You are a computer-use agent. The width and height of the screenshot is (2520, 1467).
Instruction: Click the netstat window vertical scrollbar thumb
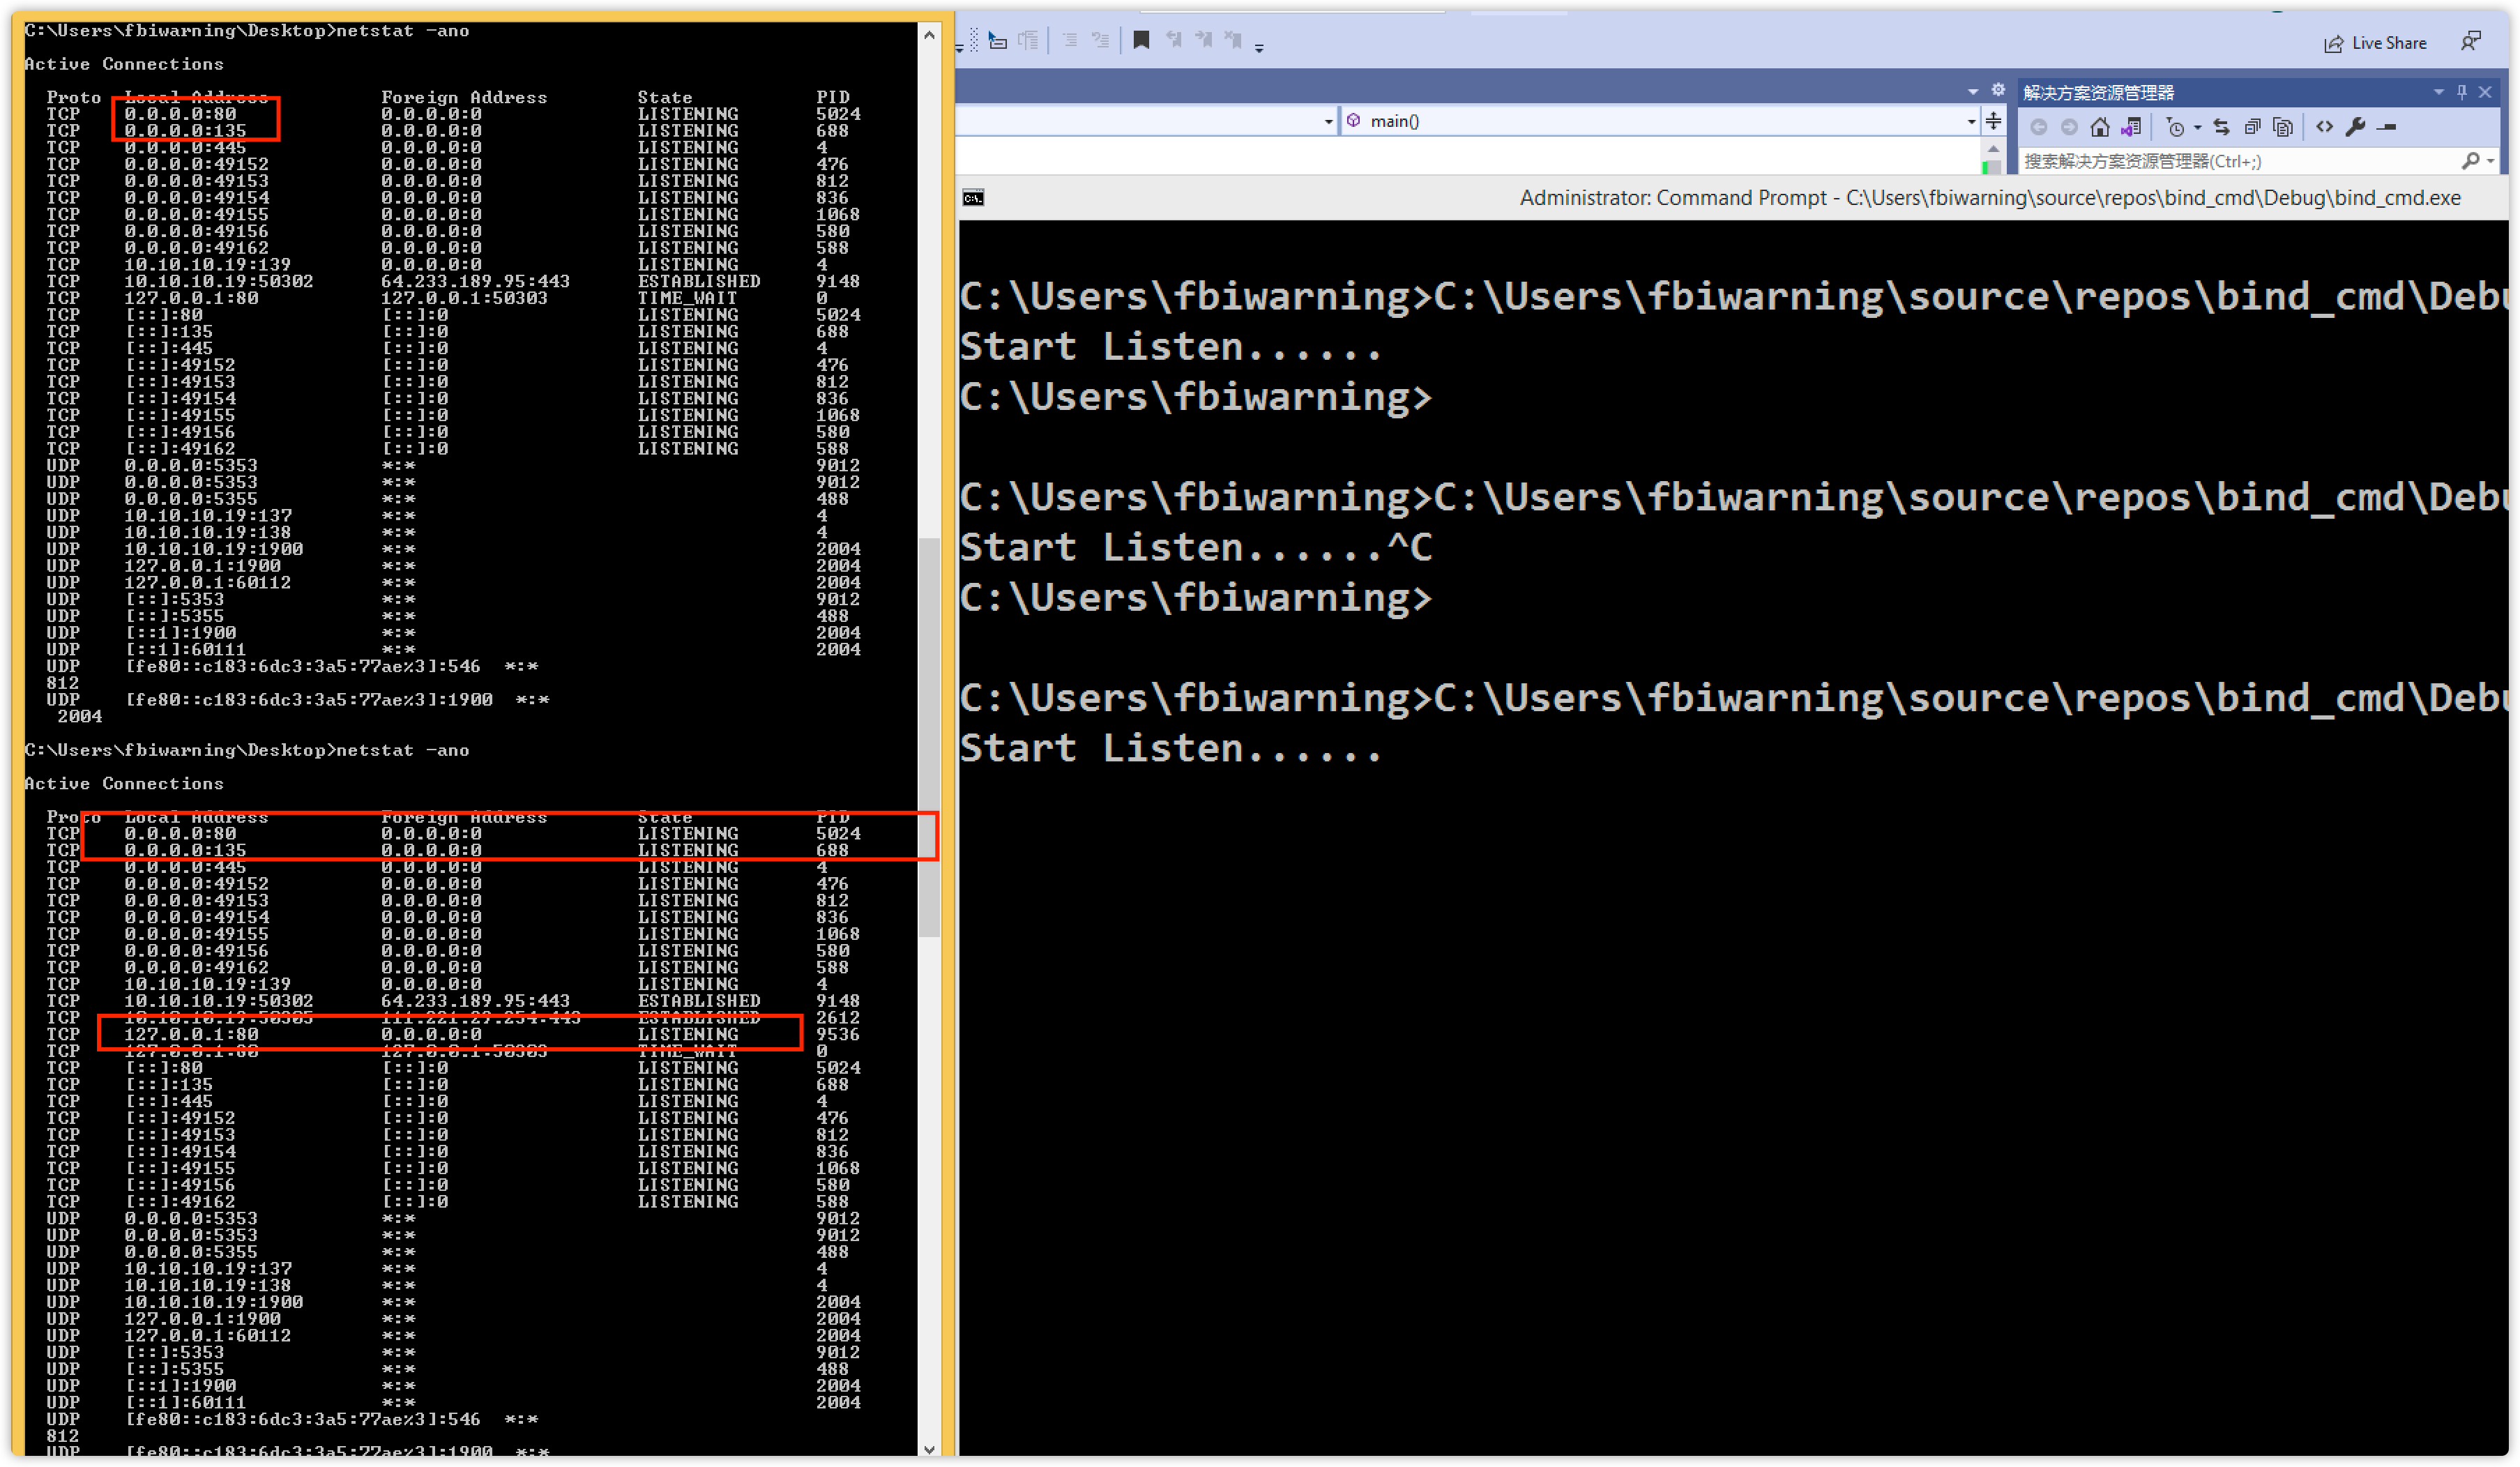tap(929, 737)
